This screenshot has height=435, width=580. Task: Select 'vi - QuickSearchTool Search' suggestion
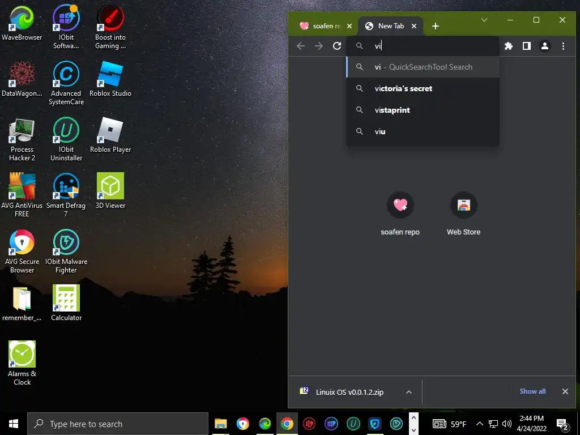click(423, 67)
